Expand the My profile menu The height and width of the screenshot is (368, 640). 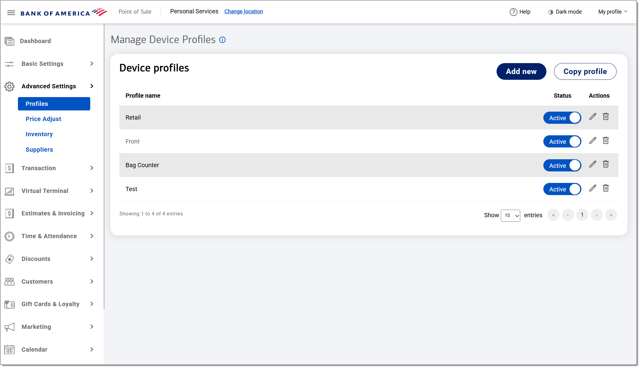point(613,12)
